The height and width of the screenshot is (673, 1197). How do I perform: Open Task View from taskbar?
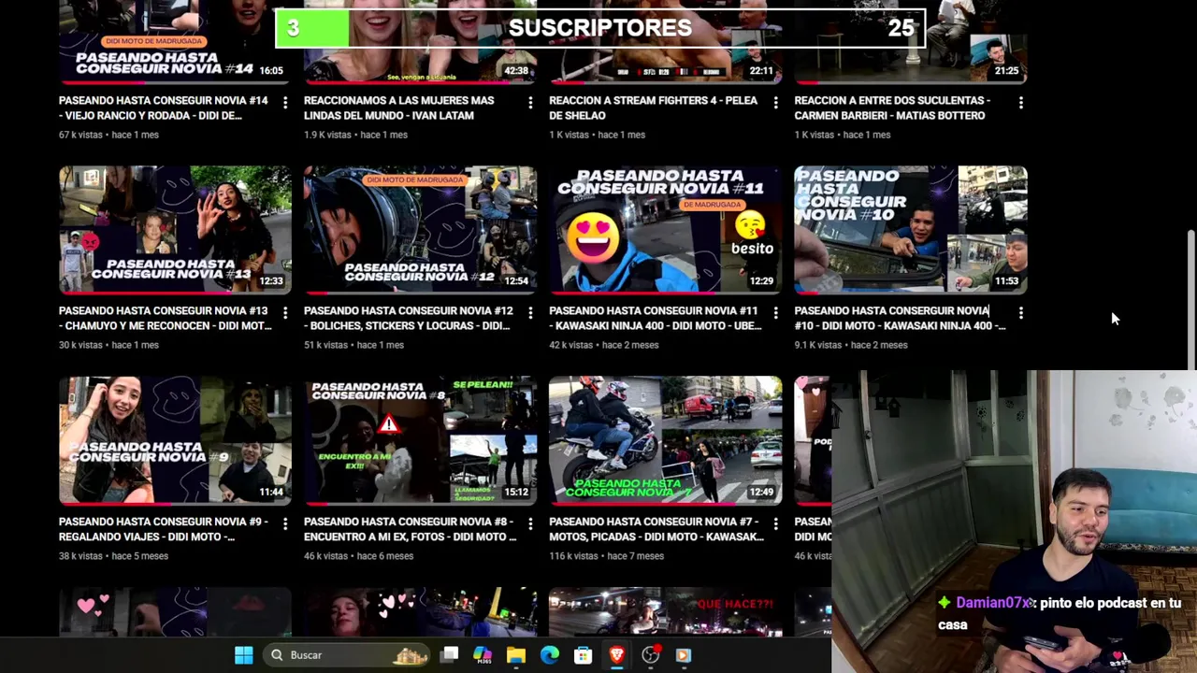450,655
